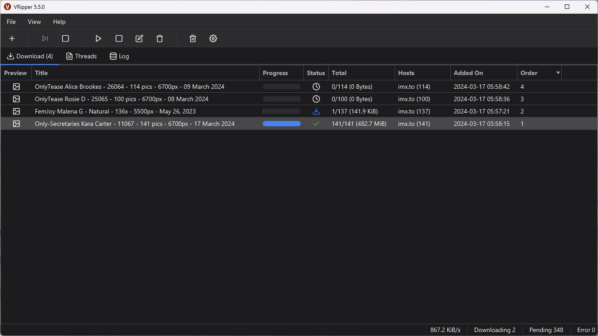Click the start all downloads toolbar icon

(45, 38)
